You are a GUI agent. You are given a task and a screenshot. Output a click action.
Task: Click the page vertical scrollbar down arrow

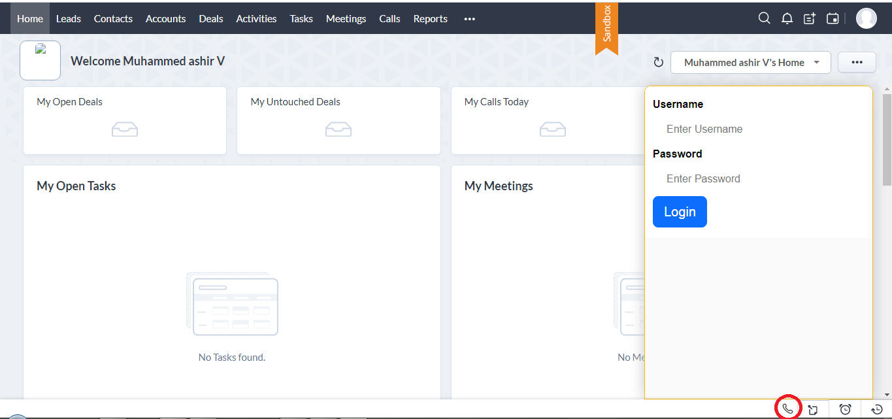click(x=887, y=395)
